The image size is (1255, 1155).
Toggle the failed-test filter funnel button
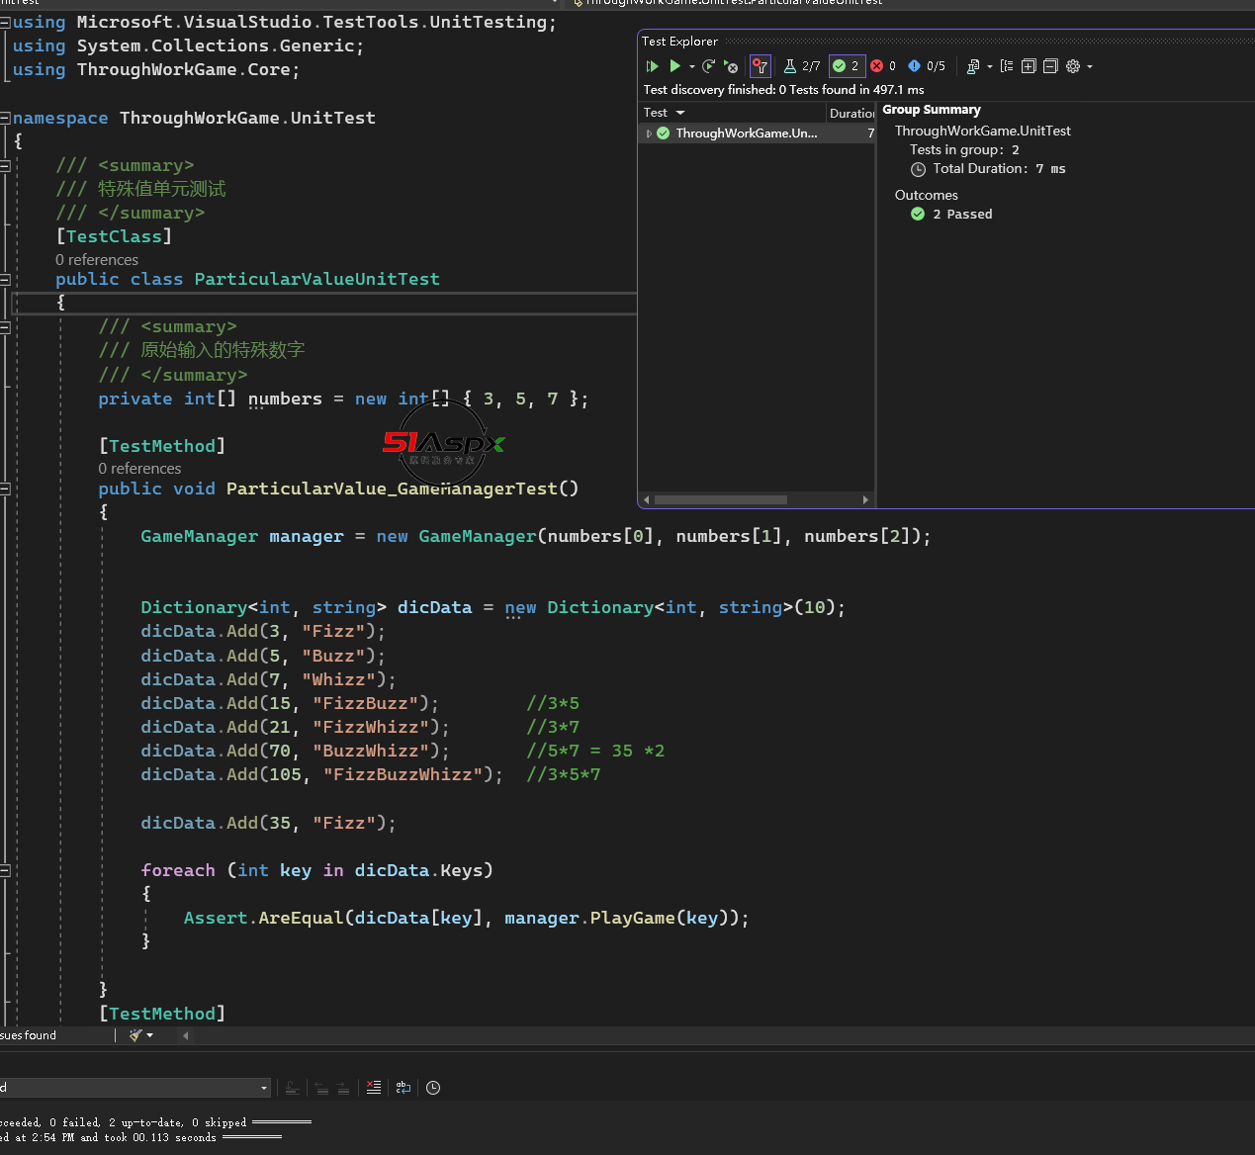(760, 66)
